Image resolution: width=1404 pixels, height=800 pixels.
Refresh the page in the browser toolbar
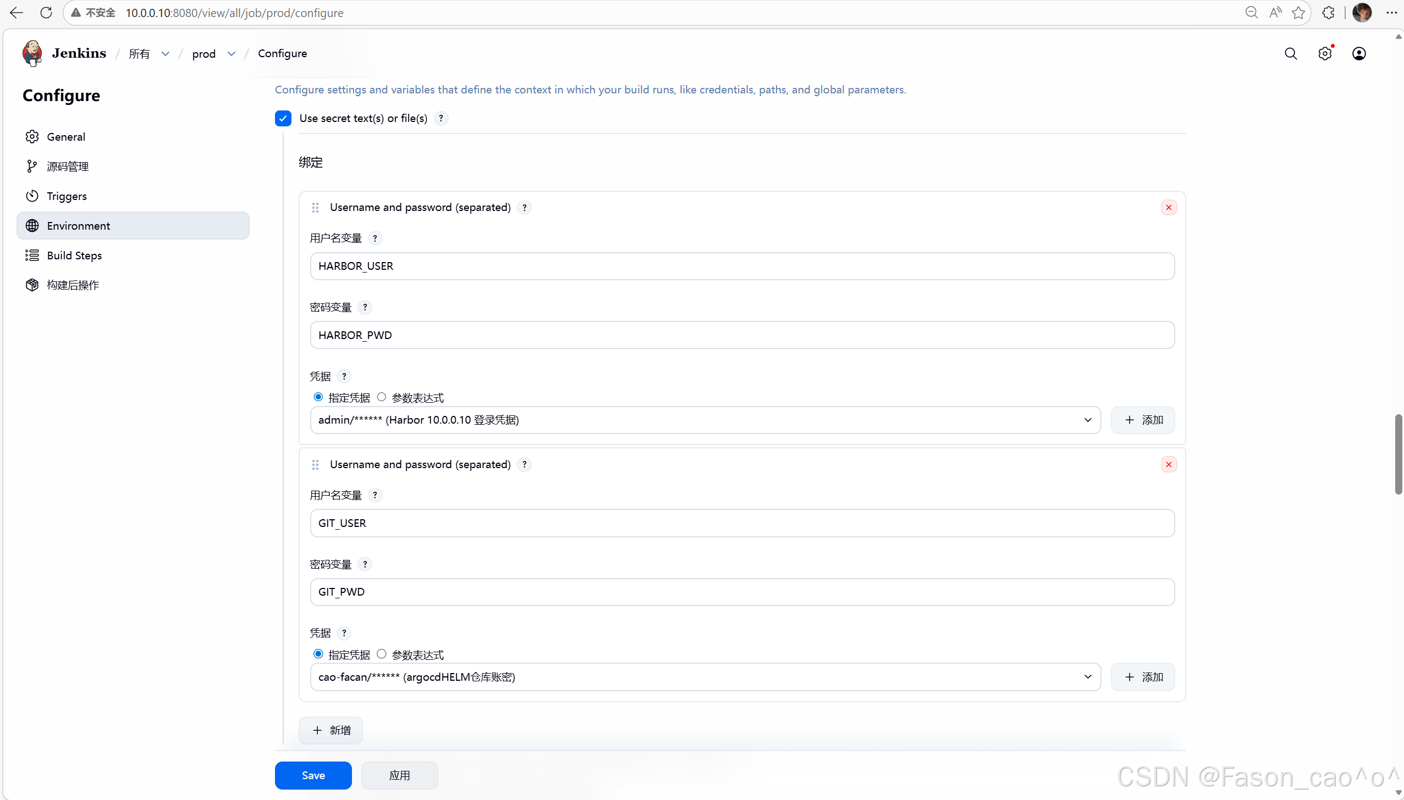46,13
